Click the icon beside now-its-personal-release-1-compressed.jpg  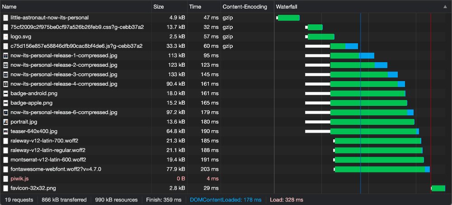tap(6, 55)
